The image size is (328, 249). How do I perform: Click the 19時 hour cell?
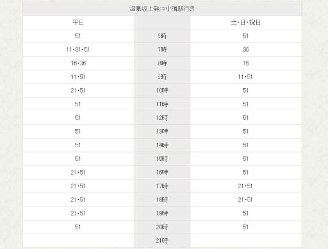[162, 213]
